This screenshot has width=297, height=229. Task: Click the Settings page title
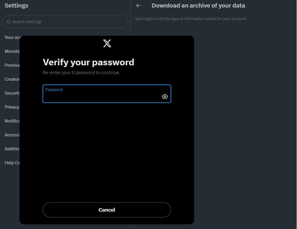[x=16, y=5]
